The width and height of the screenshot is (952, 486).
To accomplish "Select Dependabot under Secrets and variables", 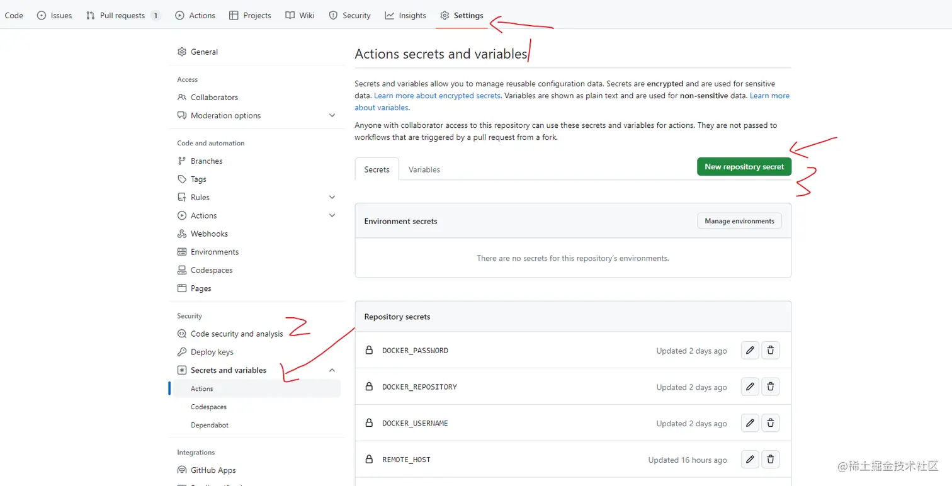I will pos(210,426).
